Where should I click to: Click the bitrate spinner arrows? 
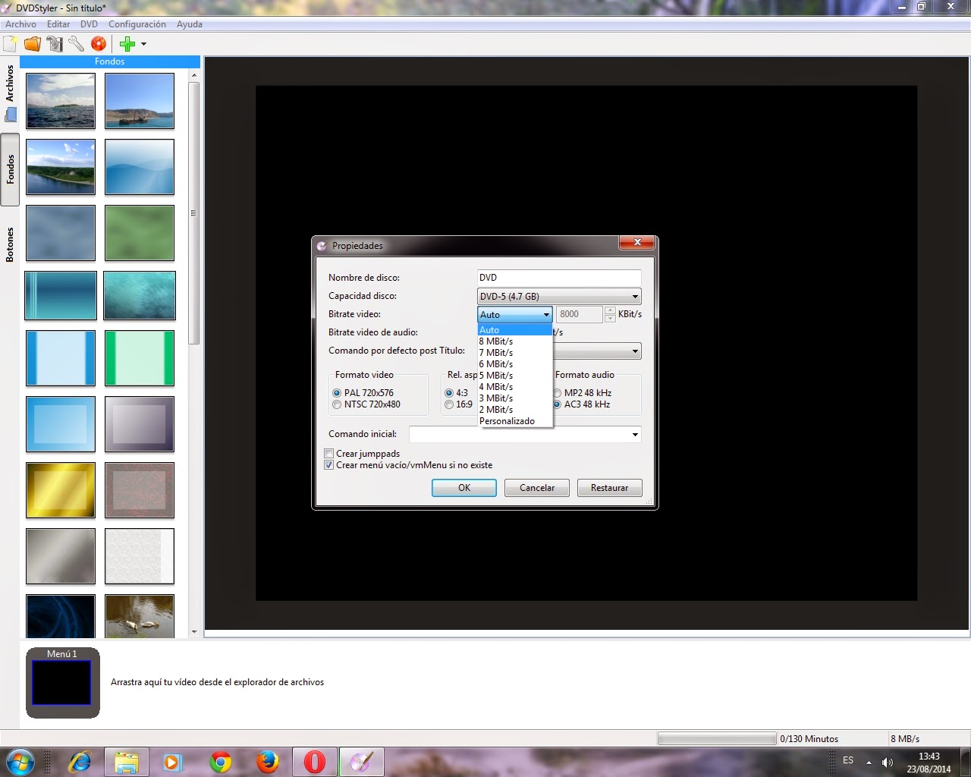610,314
